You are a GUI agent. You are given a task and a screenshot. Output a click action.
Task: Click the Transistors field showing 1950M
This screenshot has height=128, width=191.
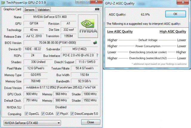pos(68,36)
